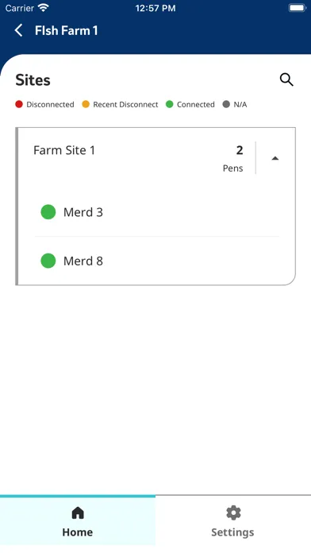This screenshot has width=311, height=553.
Task: Tap the 2 Pens count label
Action: tap(233, 158)
